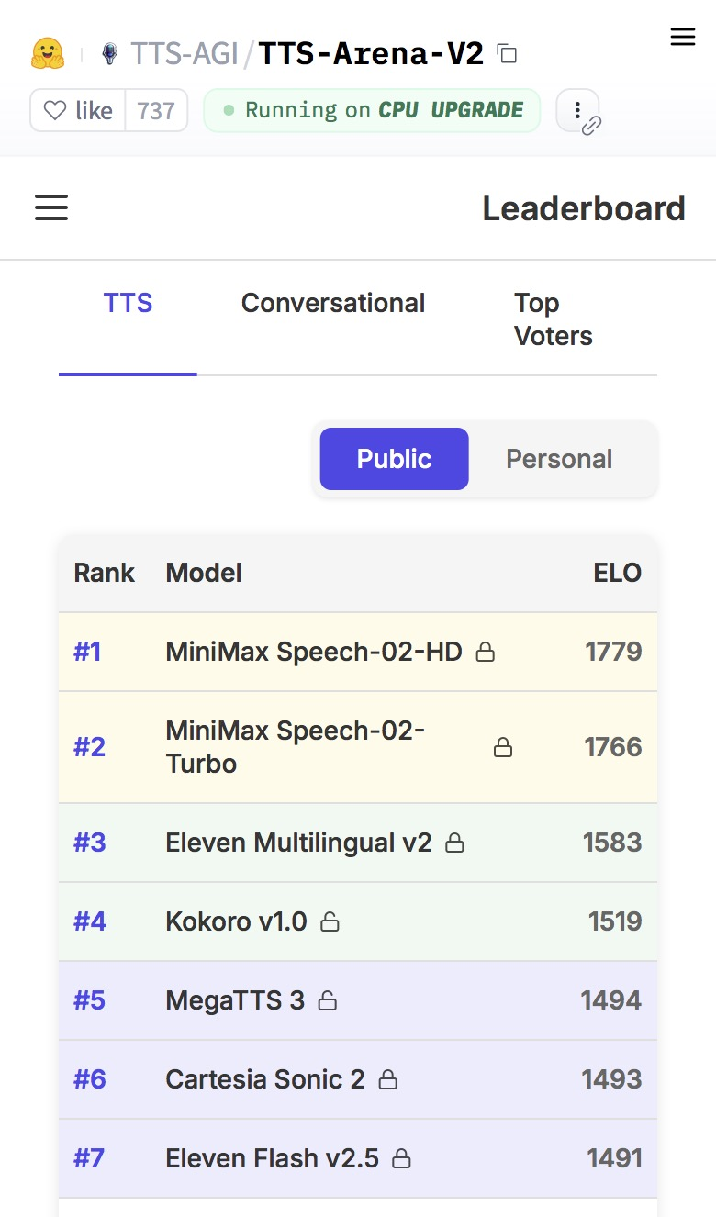Viewport: 716px width, 1217px height.
Task: Expand the sidebar menu beside Leaderboard
Action: coord(51,208)
